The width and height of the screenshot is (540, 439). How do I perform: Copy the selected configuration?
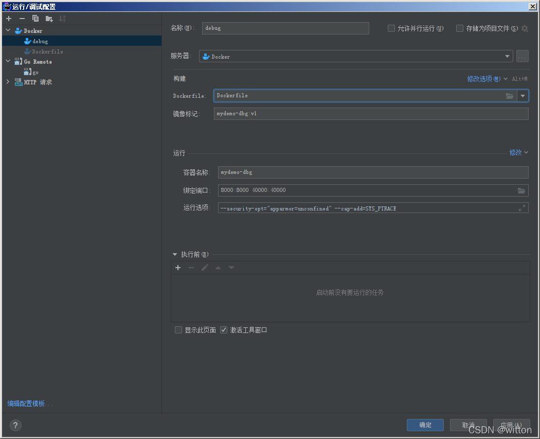pyautogui.click(x=35, y=19)
